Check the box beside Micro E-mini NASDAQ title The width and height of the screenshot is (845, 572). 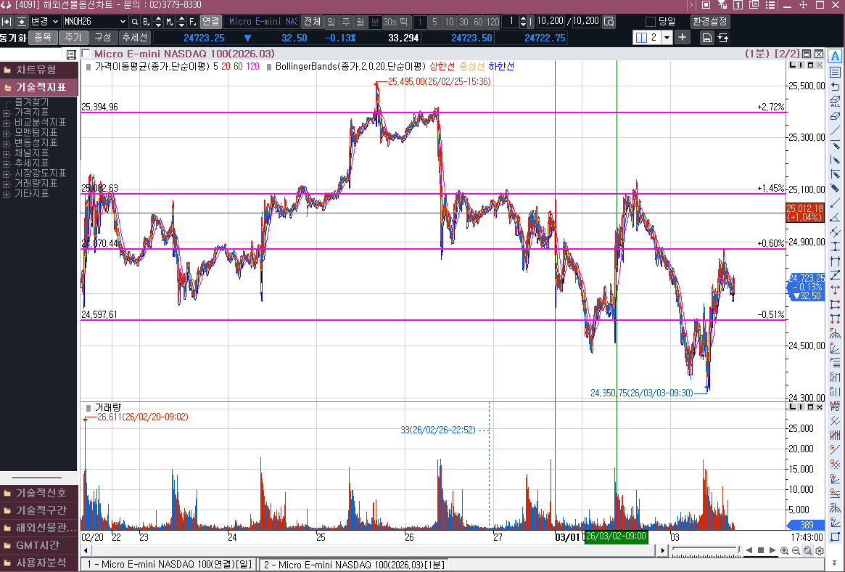click(x=86, y=54)
